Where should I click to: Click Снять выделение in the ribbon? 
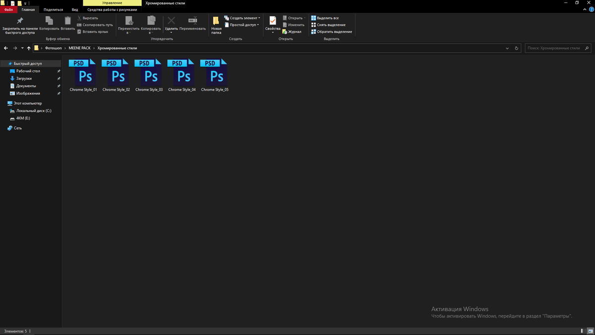point(328,25)
